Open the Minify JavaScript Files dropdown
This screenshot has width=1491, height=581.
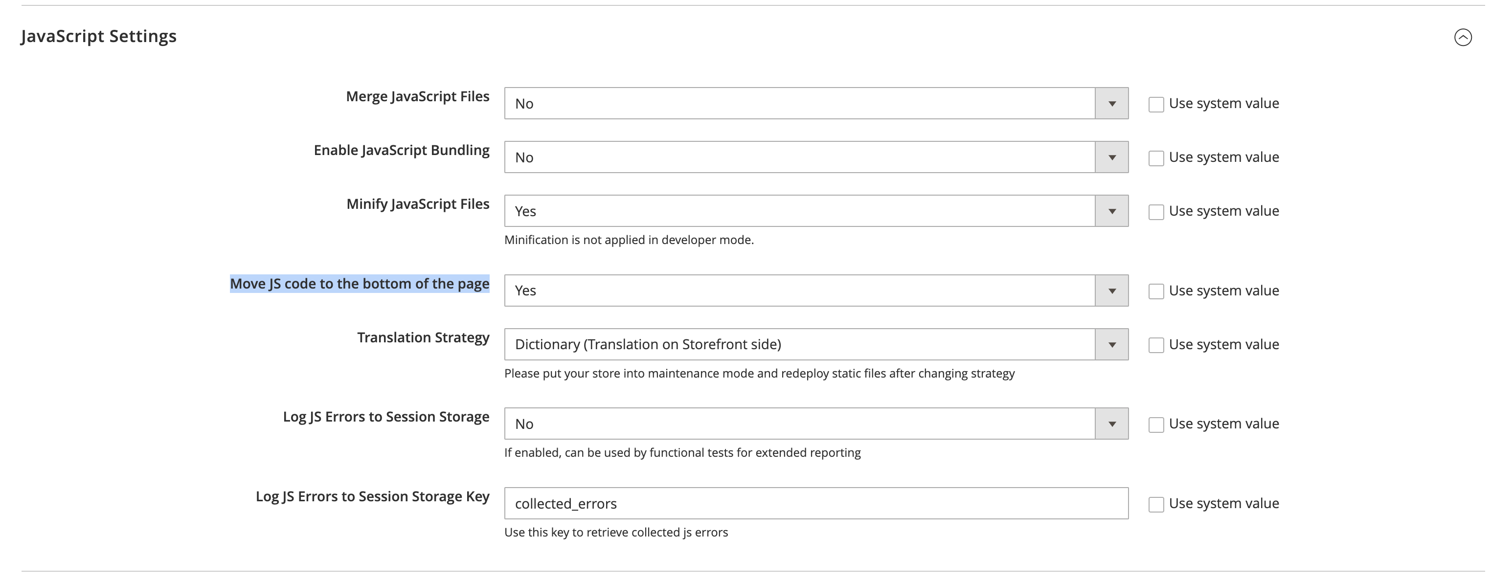[816, 211]
